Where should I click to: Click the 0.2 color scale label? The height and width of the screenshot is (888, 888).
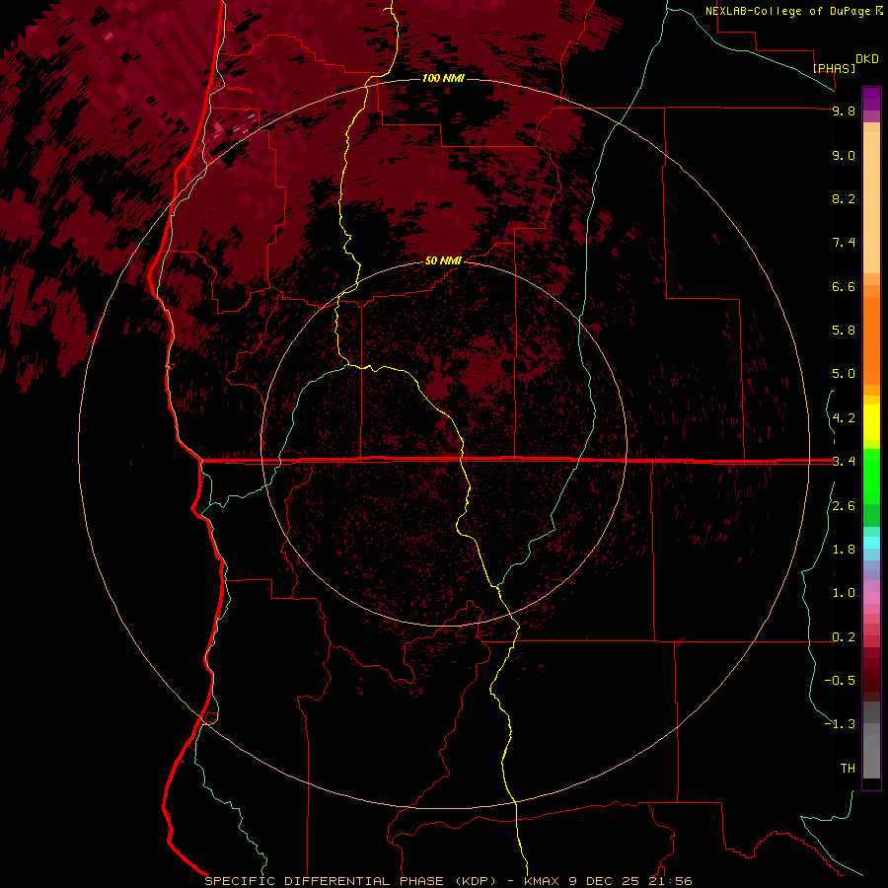coord(844,637)
